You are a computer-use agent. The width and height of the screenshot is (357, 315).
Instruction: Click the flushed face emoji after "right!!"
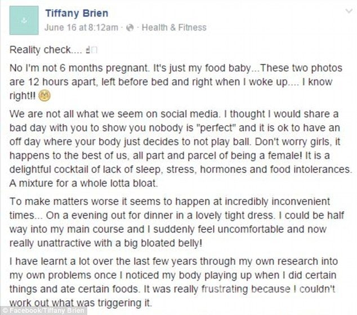(44, 96)
